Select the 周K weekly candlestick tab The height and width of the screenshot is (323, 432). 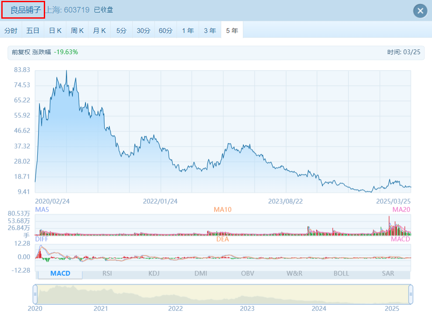click(77, 30)
